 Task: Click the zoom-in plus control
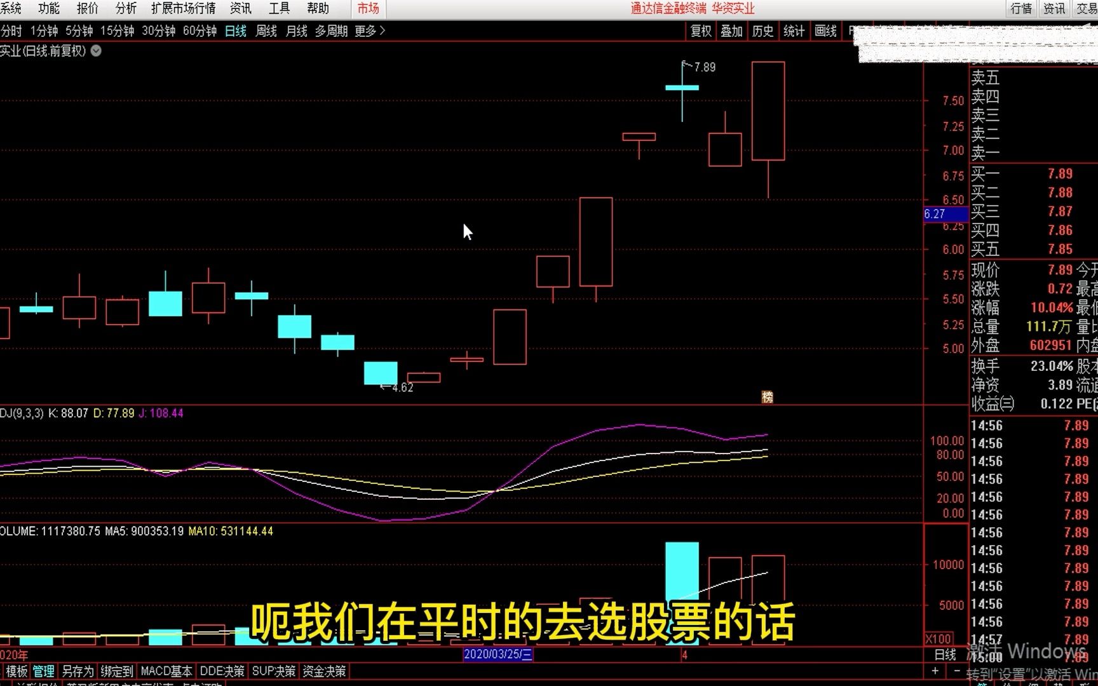[x=935, y=671]
